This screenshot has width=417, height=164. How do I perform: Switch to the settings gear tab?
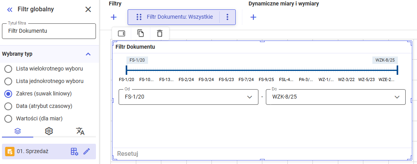click(49, 131)
